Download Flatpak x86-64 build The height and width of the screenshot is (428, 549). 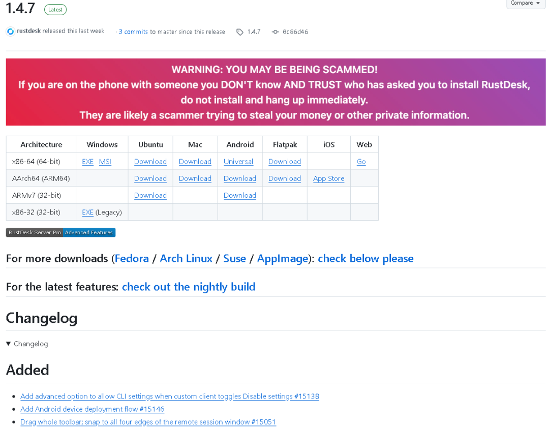(x=285, y=162)
